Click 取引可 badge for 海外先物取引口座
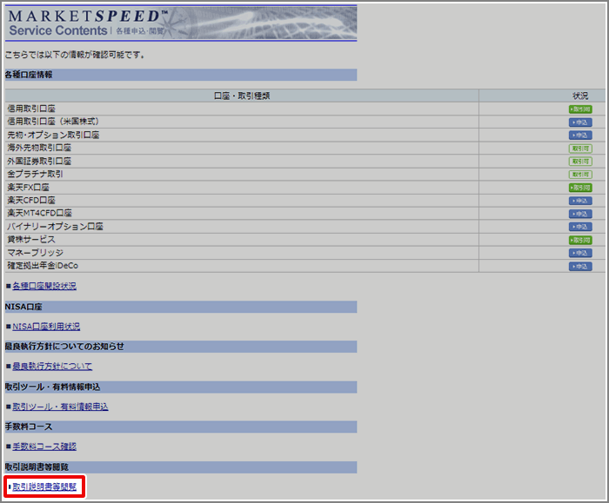The image size is (609, 503). pos(580,149)
